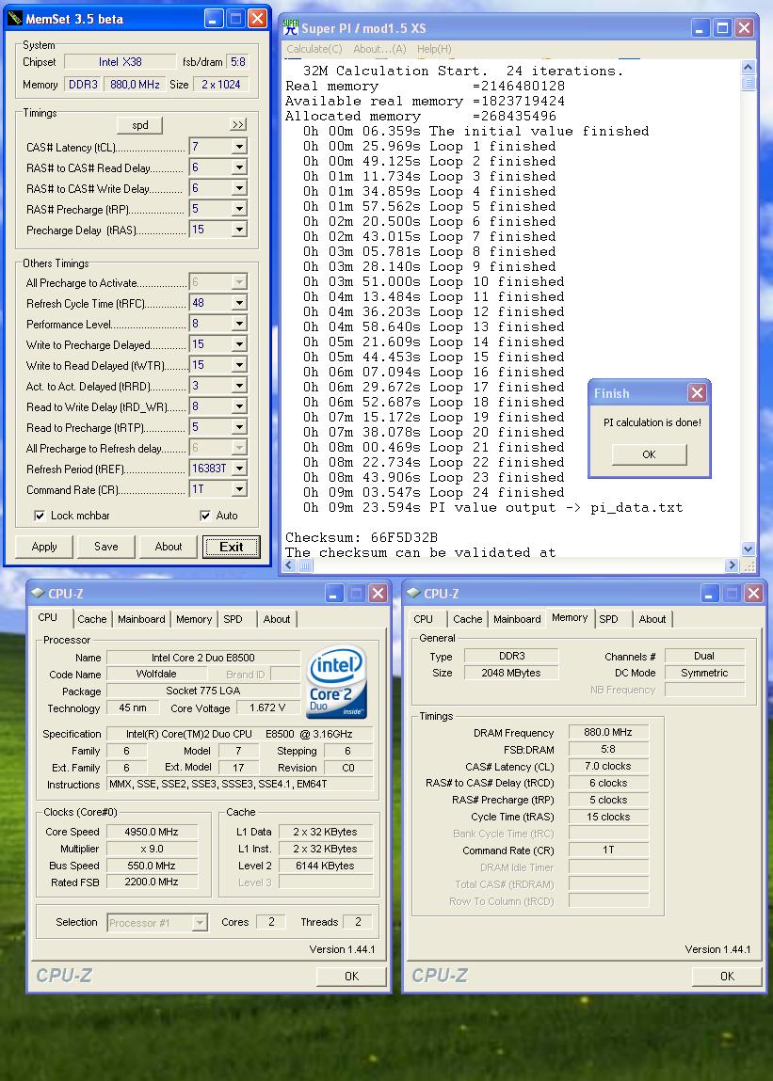773x1081 pixels.
Task: Click the About button in MemSet
Action: (169, 547)
